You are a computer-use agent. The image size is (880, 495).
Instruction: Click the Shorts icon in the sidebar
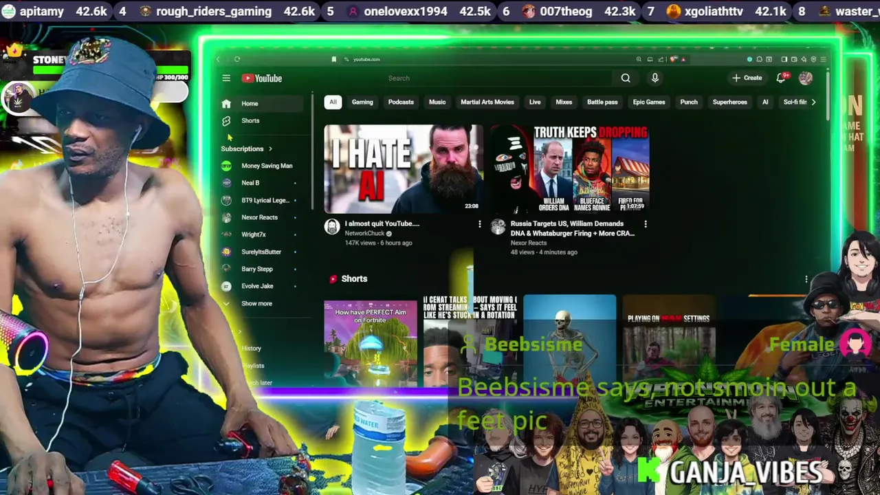[226, 121]
